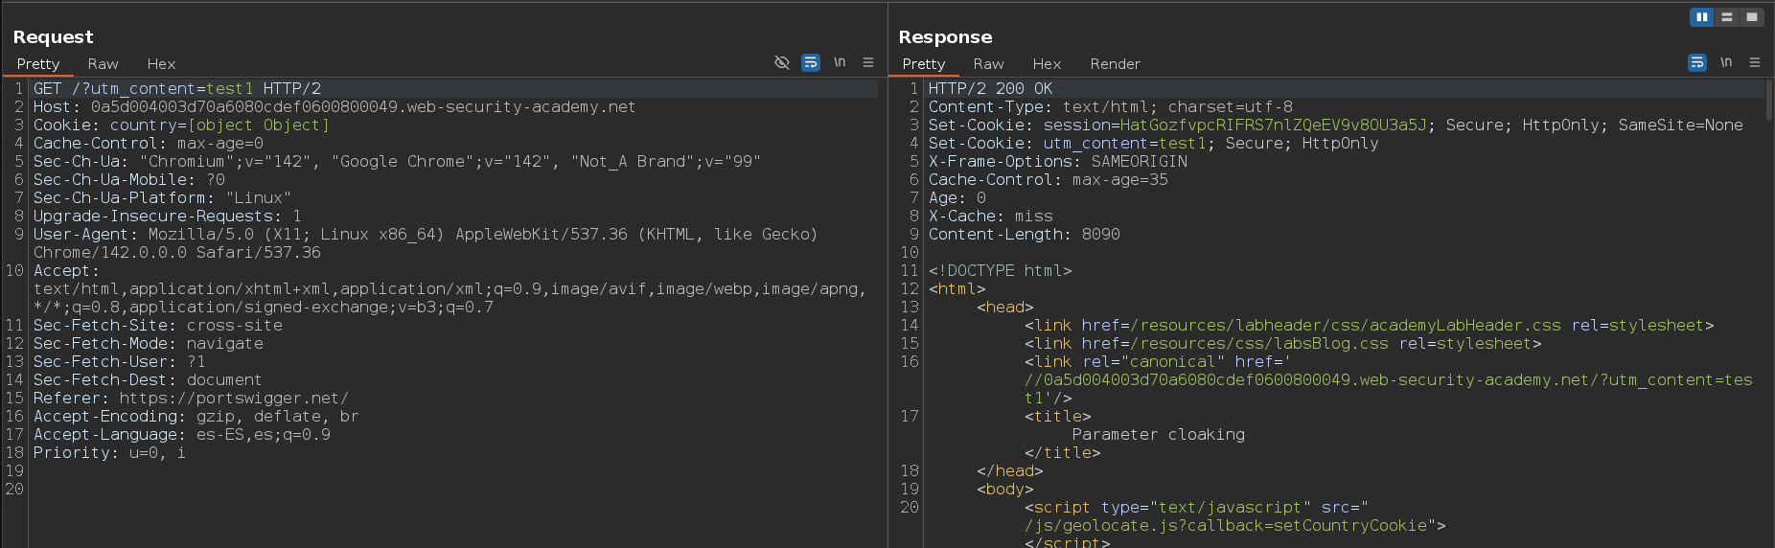Image resolution: width=1775 pixels, height=548 pixels.
Task: Open the Response panel hamburger options menu
Action: [x=1755, y=63]
